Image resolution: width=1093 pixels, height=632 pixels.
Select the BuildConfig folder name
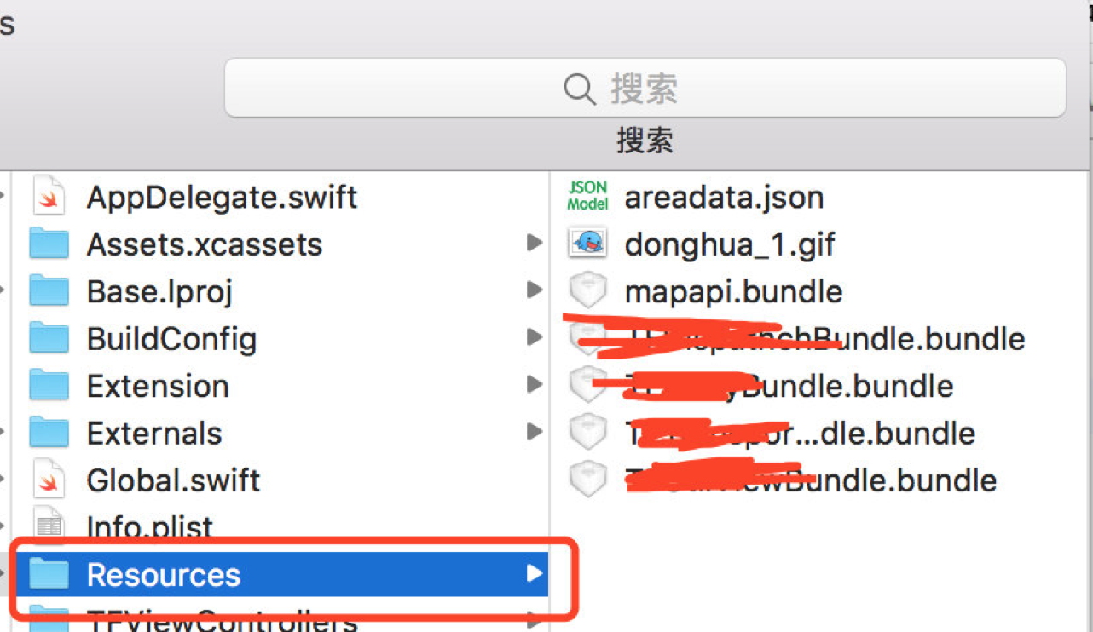pos(171,339)
